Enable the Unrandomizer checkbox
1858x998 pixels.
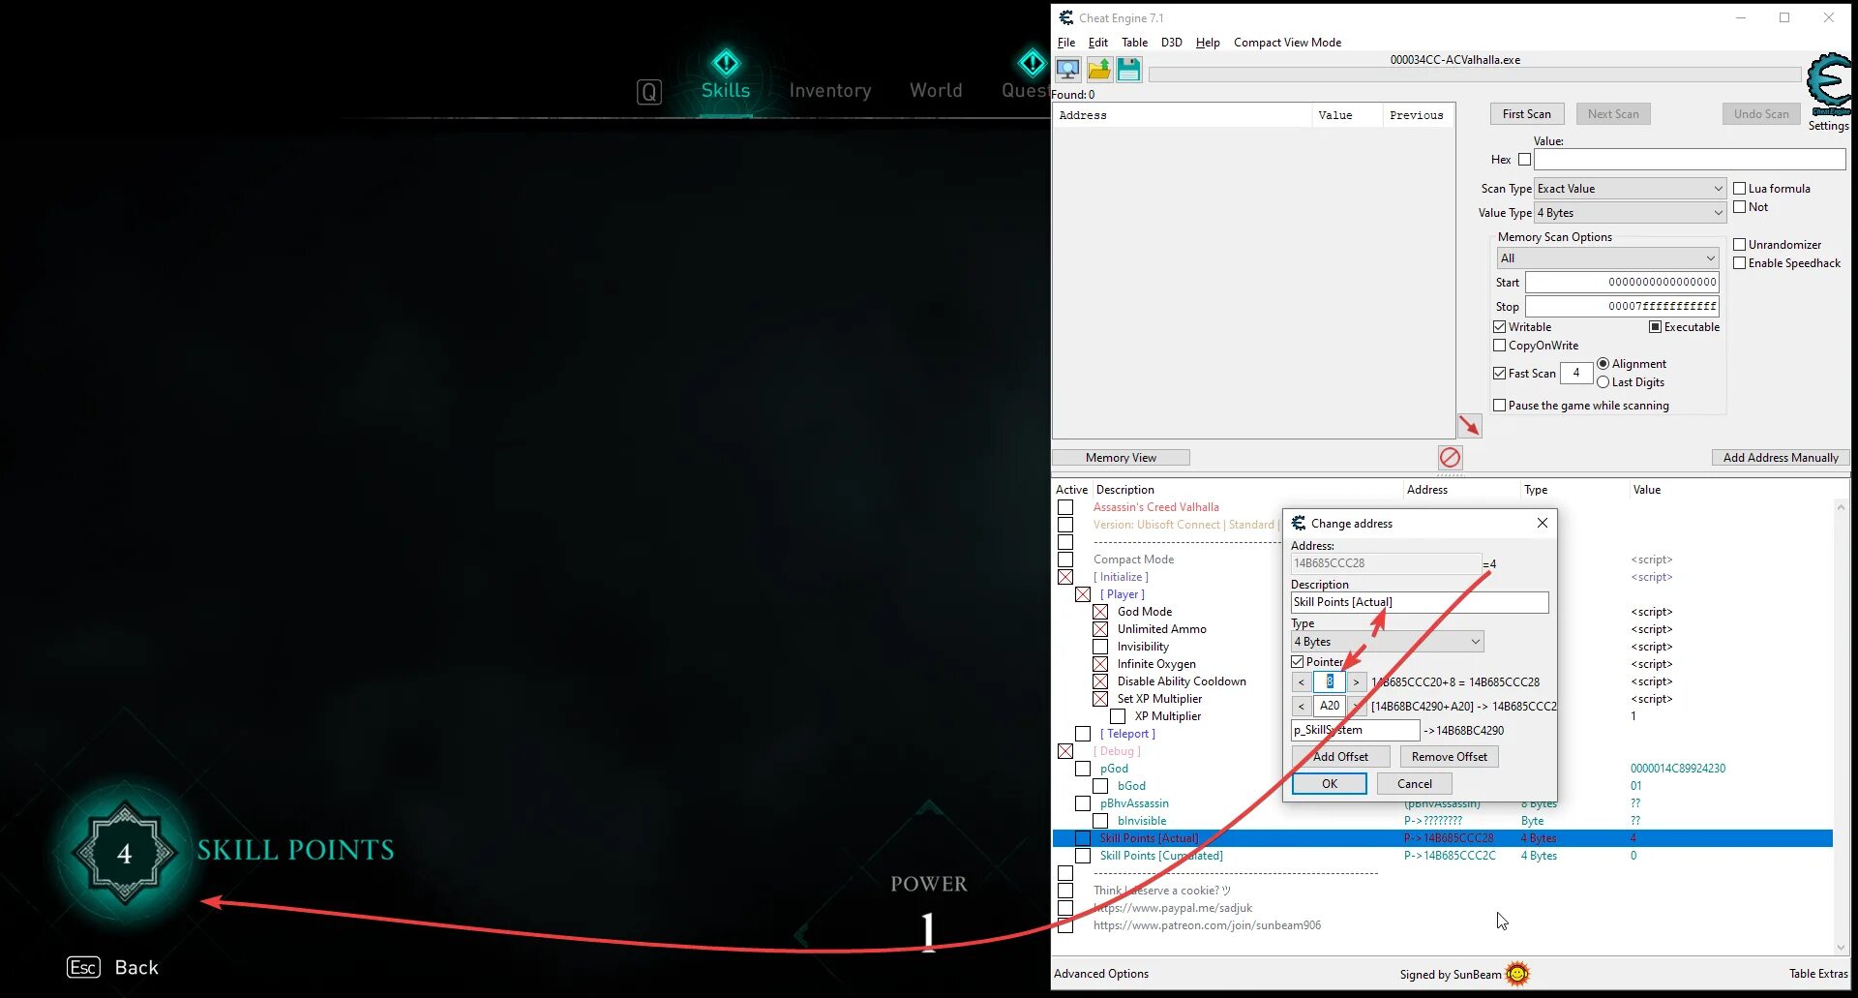point(1739,245)
